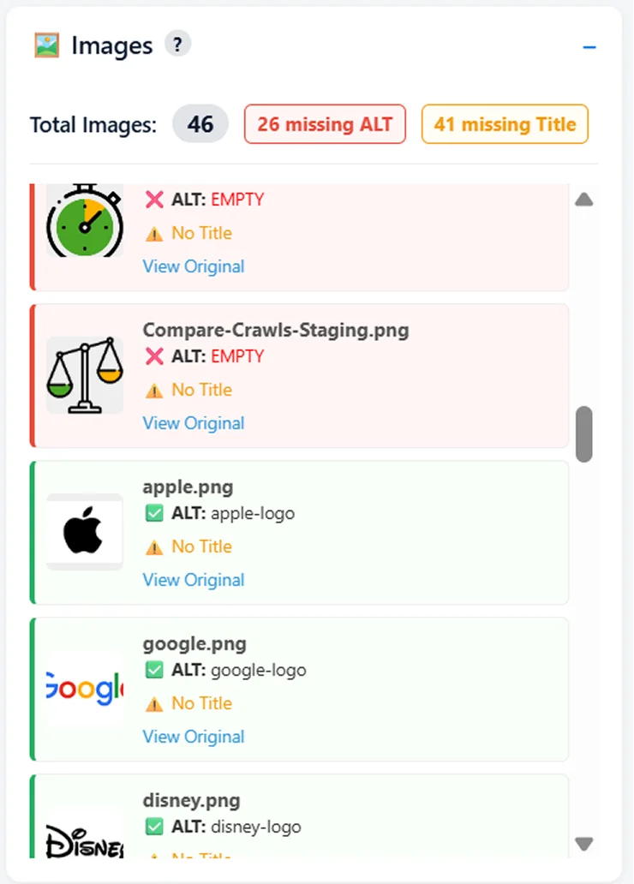Click the green ALT checkmark for disney.png
The height and width of the screenshot is (884, 634).
click(154, 827)
